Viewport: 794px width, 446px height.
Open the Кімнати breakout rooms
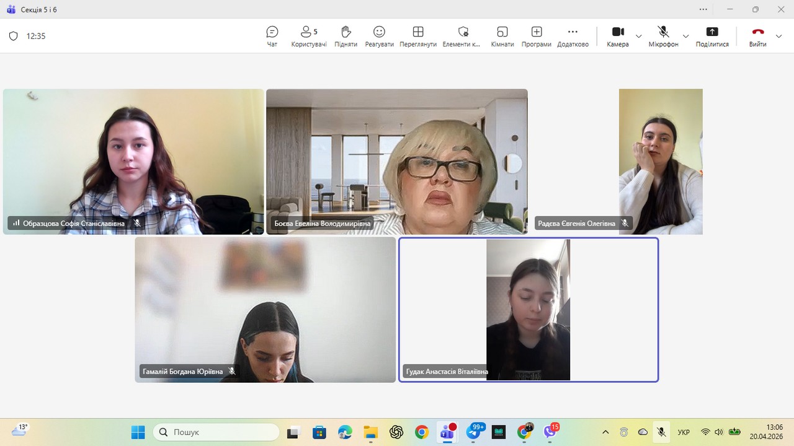[x=502, y=36]
